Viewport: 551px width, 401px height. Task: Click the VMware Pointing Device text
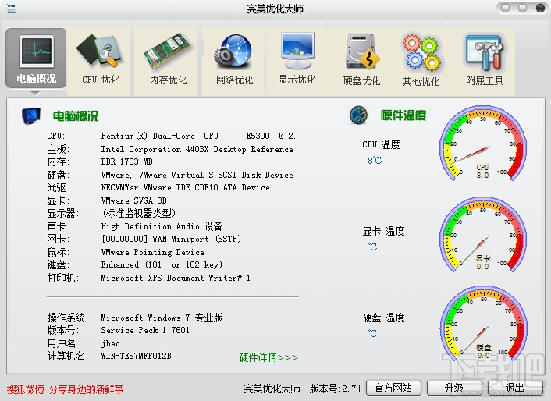(152, 252)
